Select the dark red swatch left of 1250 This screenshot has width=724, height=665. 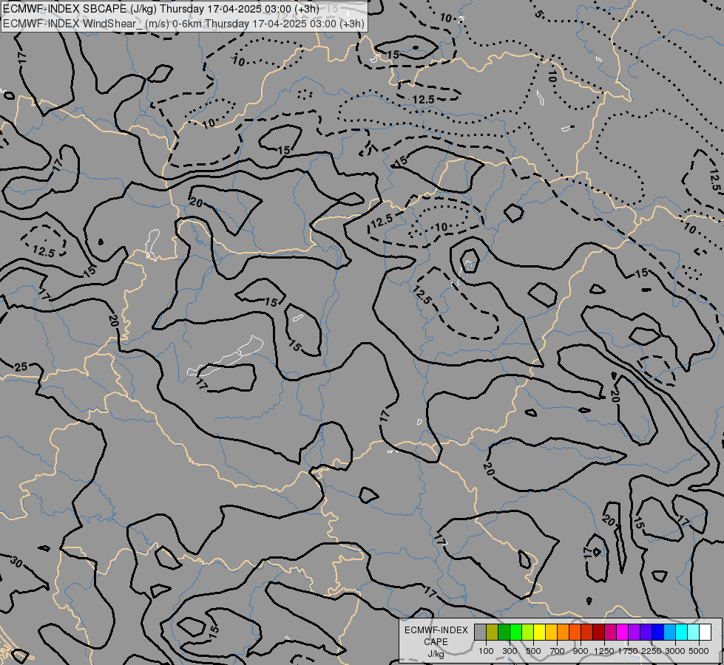[598, 632]
